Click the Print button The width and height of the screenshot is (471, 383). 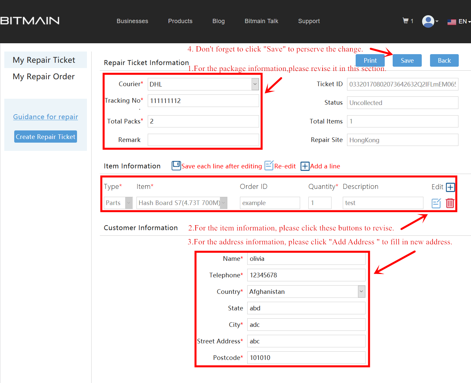click(370, 60)
